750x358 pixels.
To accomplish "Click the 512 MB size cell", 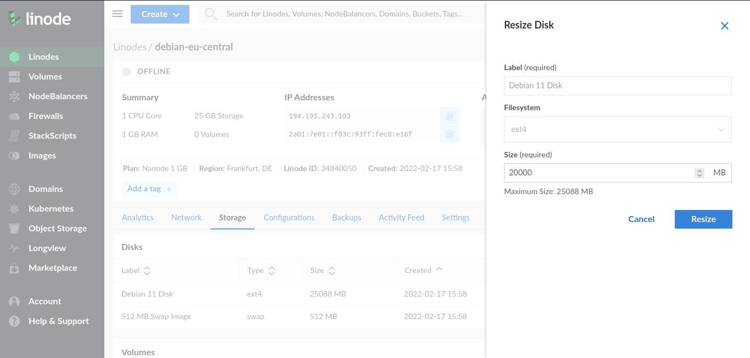I will point(323,316).
